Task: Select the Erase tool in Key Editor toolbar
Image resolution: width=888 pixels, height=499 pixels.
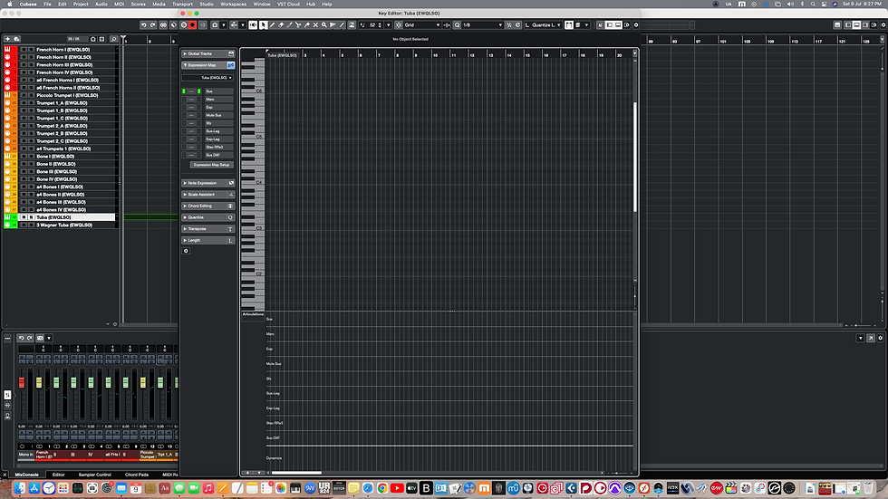Action: [282, 24]
